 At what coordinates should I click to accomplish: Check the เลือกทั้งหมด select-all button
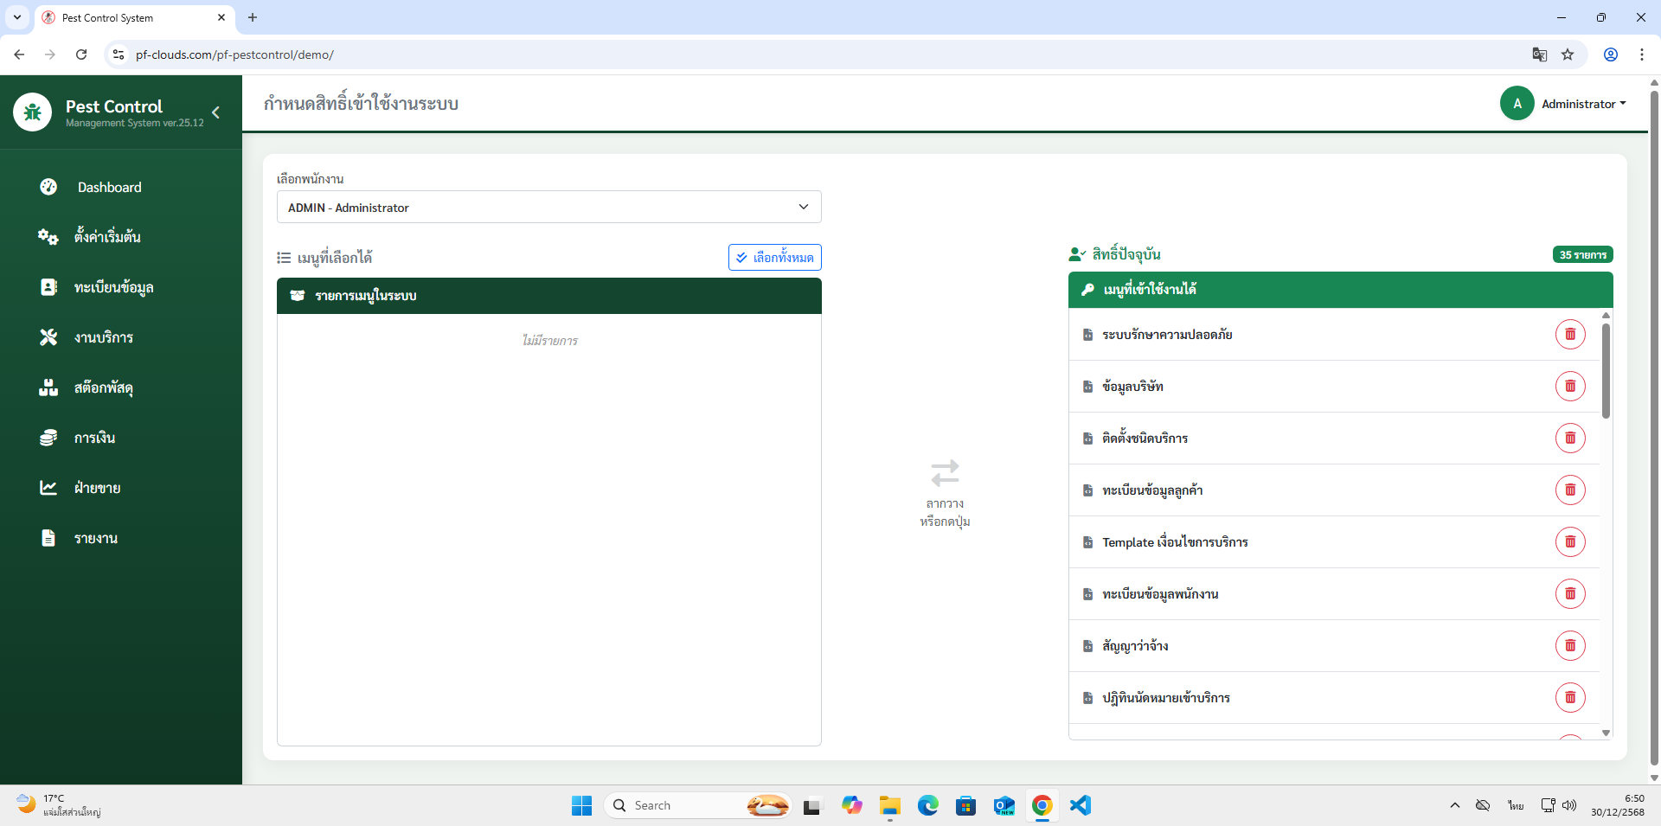point(774,258)
